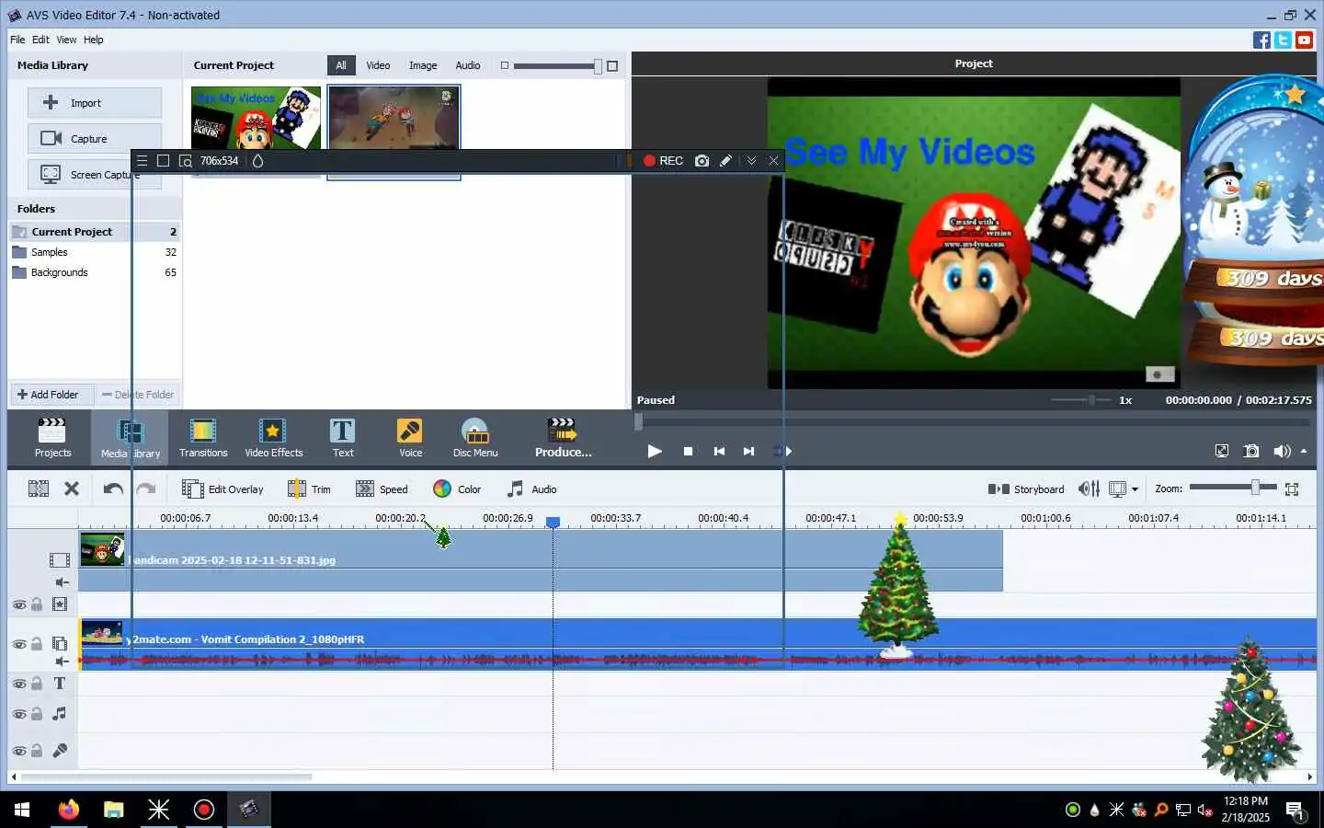Expand the volume control arrow
The height and width of the screenshot is (828, 1324).
(x=1304, y=451)
